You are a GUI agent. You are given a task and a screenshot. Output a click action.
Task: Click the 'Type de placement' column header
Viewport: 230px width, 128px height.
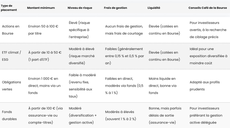(9, 8)
